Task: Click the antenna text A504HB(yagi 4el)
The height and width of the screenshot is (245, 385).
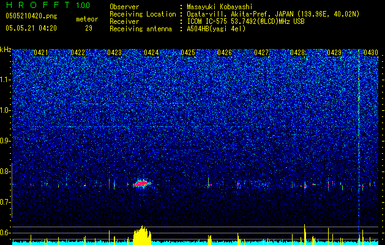Action: pos(216,29)
